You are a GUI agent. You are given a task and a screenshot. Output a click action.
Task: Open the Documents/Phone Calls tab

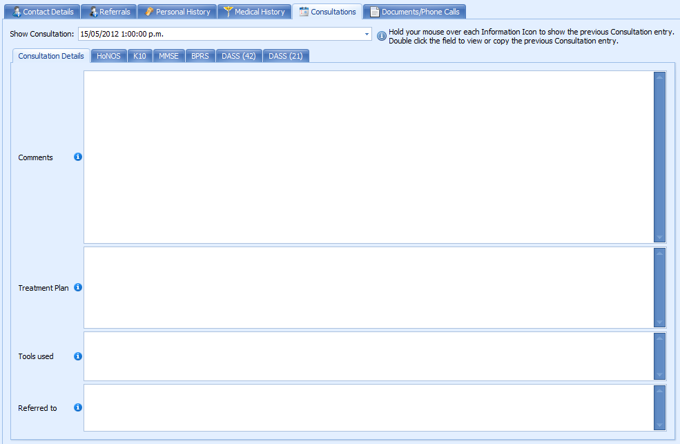415,12
